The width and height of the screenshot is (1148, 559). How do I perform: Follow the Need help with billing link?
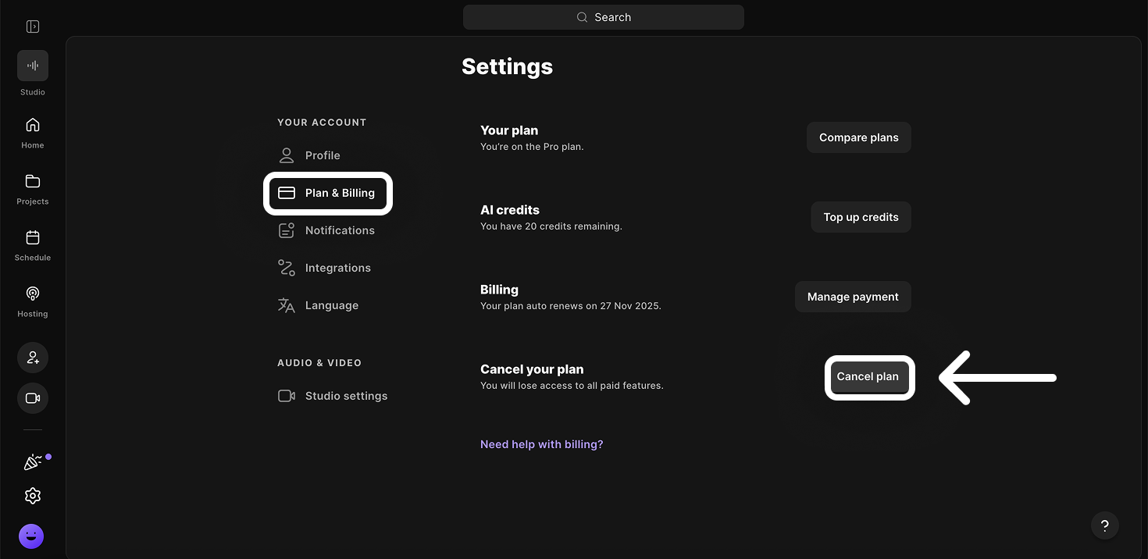[541, 444]
